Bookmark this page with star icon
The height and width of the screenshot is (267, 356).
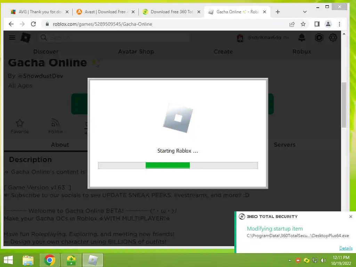pyautogui.click(x=303, y=24)
